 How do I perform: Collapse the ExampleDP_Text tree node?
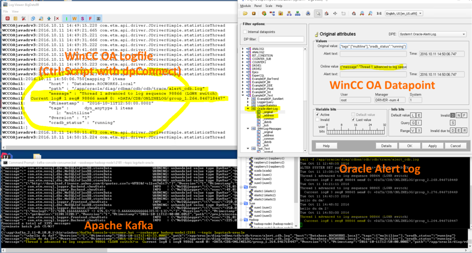click(243, 95)
